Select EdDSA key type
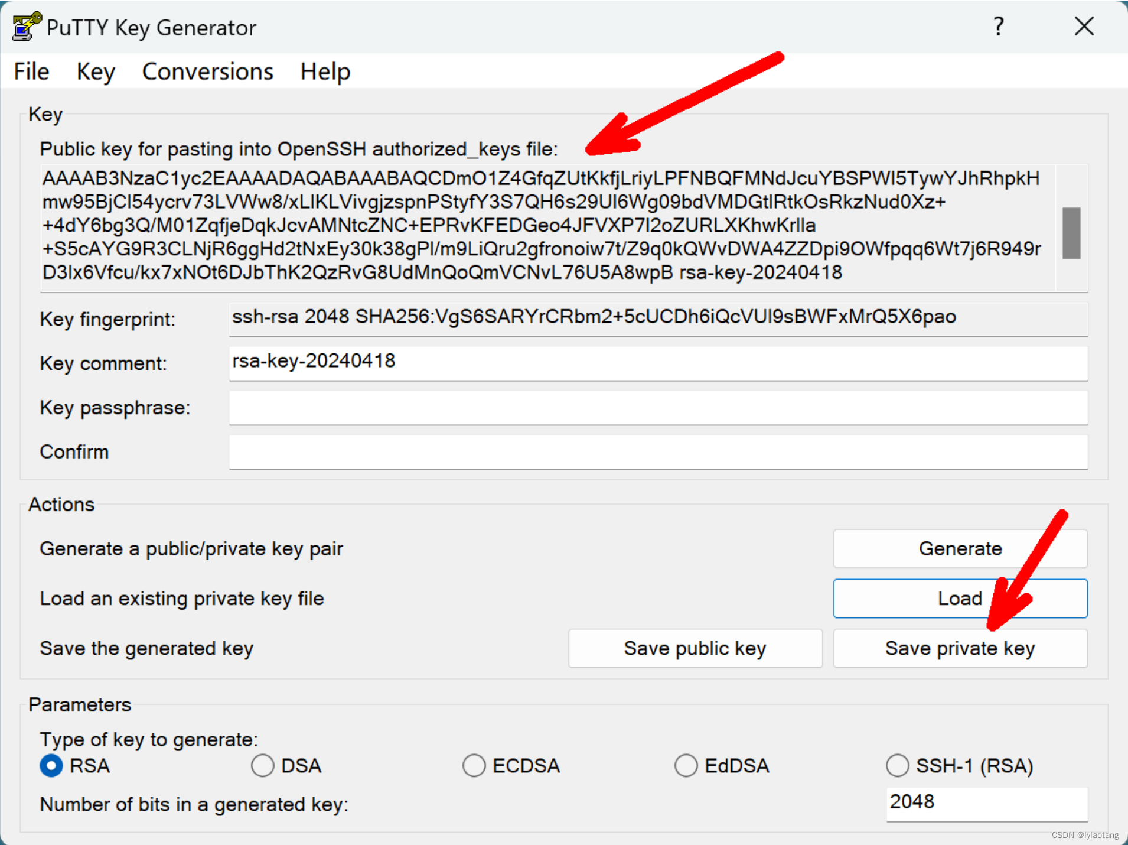This screenshot has width=1128, height=845. coord(686,766)
